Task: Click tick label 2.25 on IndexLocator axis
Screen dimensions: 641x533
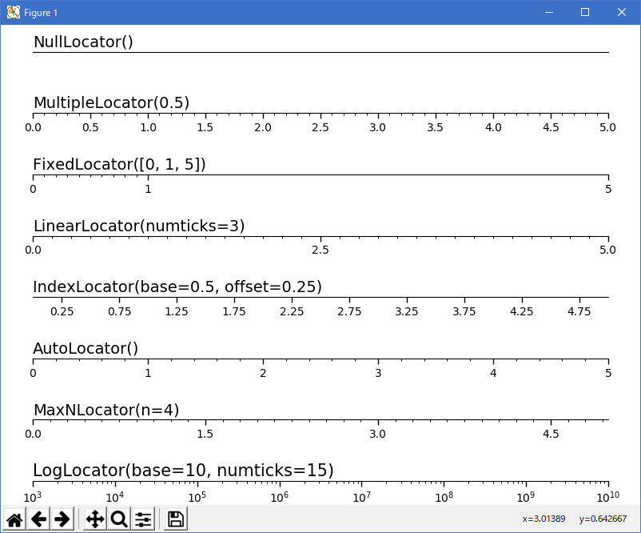Action: point(292,311)
